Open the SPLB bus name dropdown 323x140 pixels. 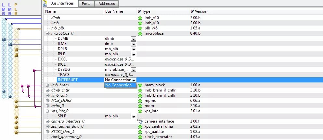[134, 116]
